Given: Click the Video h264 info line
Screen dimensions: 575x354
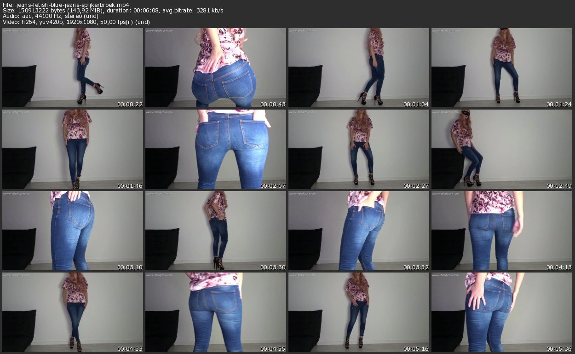Looking at the screenshot, I should click(x=76, y=22).
